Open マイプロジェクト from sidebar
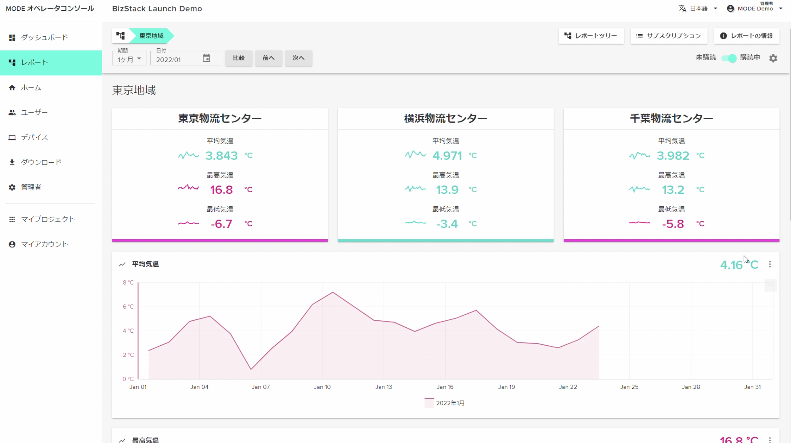Screen dimensions: 791x443 pyautogui.click(x=12, y=219)
